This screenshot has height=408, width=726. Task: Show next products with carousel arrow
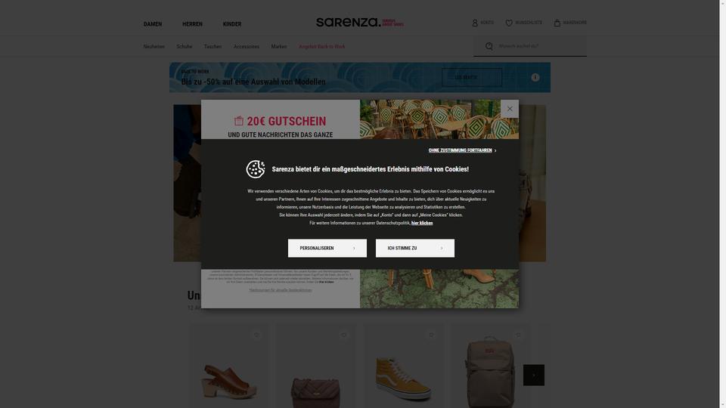534,376
